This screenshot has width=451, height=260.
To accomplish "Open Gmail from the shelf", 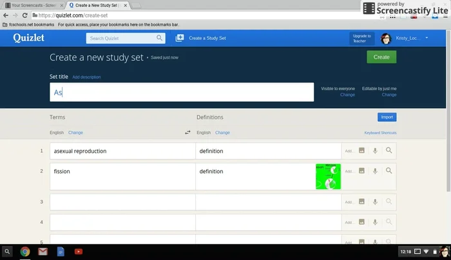I will [43, 252].
